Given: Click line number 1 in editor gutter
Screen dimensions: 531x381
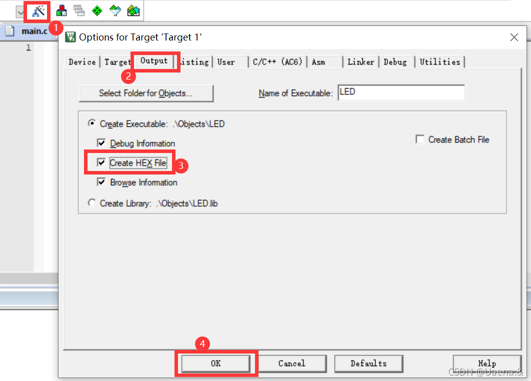Looking at the screenshot, I should 28,48.
